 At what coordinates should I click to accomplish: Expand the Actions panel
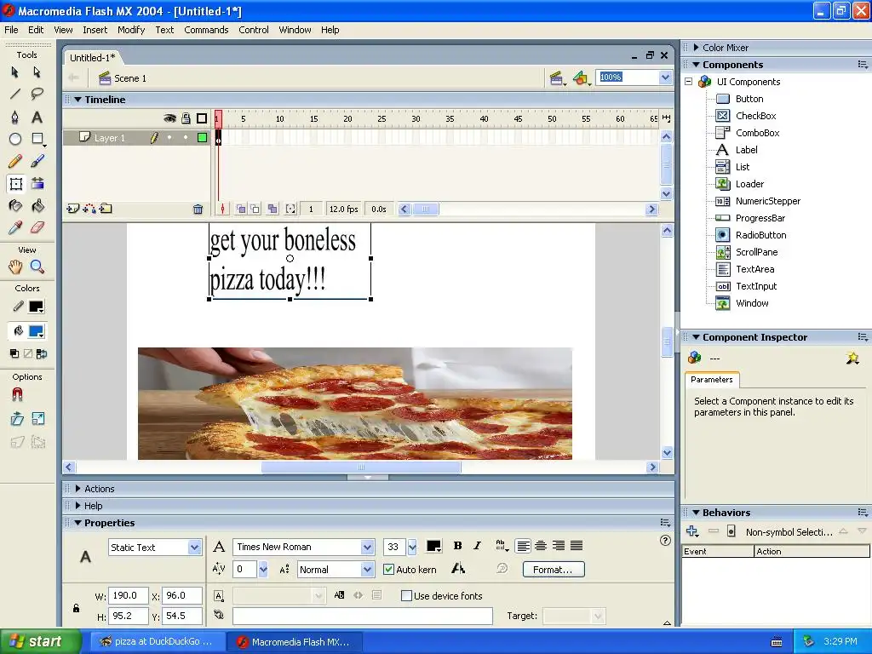coord(77,488)
